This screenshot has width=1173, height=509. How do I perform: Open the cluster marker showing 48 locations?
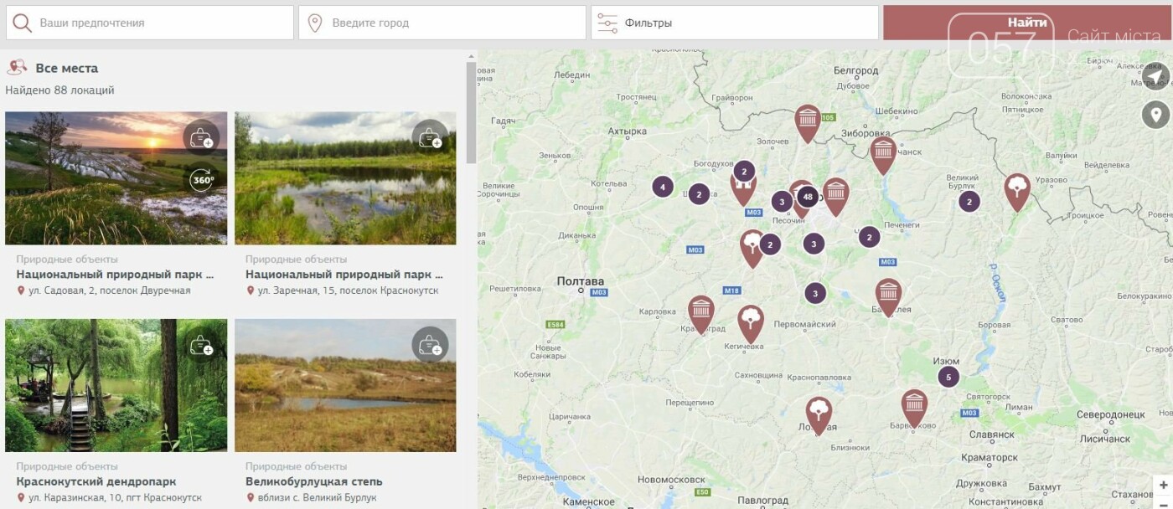pos(808,197)
